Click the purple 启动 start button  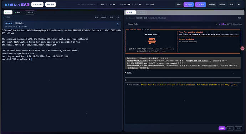(x=222, y=128)
